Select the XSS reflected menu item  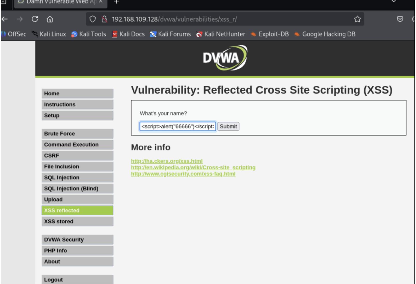[77, 210]
